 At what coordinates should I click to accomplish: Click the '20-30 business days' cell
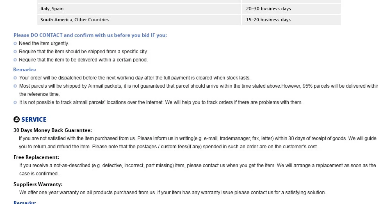(x=291, y=9)
